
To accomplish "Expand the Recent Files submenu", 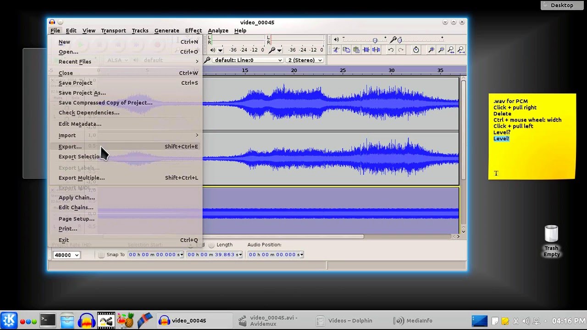I will [125, 61].
